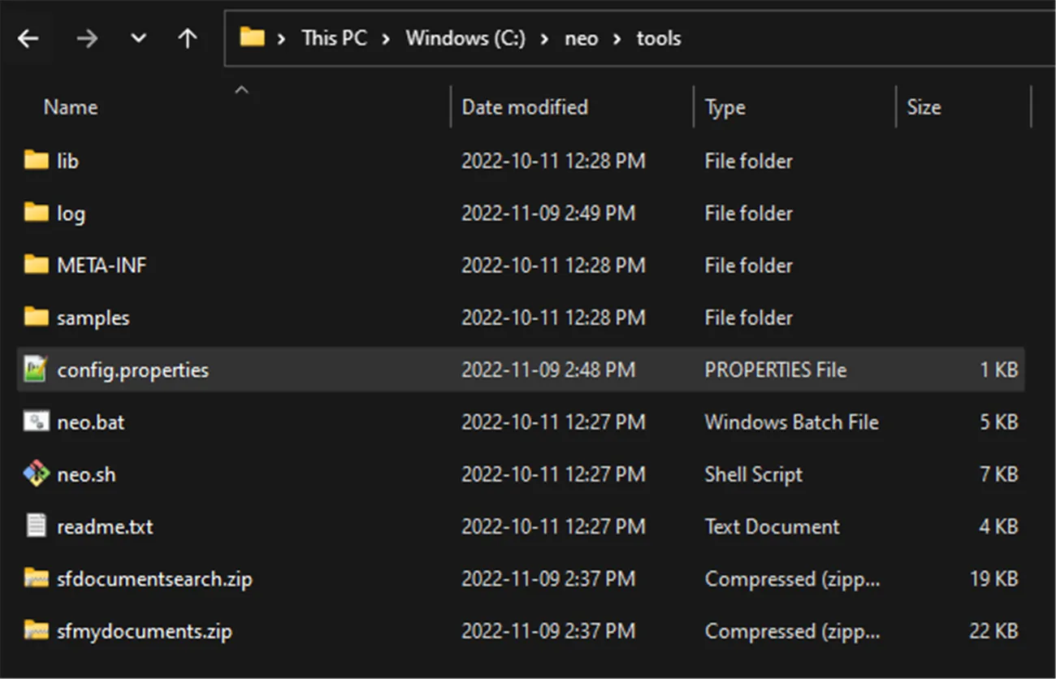Select neo.bat file name
Viewport: 1056px width, 679px height.
pos(91,422)
